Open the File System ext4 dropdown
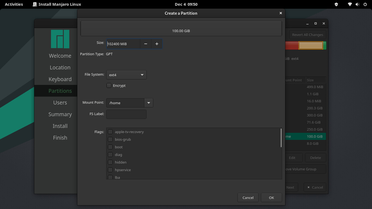 click(126, 75)
